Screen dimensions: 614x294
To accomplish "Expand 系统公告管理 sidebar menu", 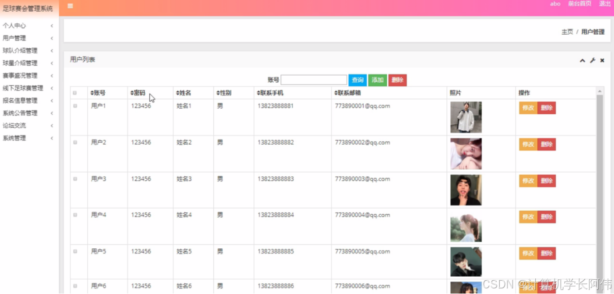I will pyautogui.click(x=28, y=113).
